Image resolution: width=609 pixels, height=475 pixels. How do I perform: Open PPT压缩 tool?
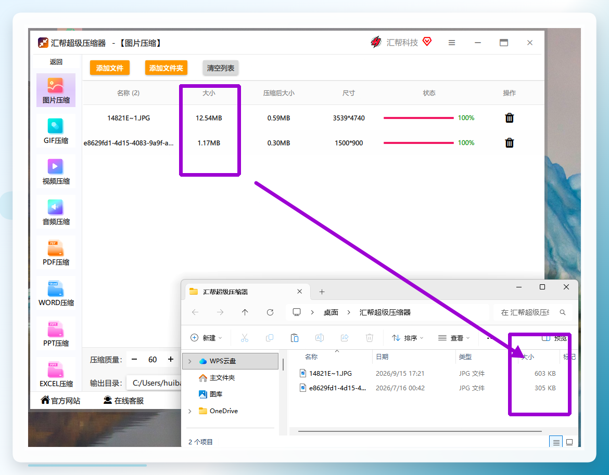click(56, 334)
